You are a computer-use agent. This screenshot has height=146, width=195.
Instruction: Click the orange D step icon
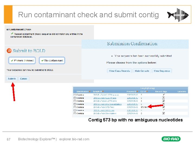tap(9, 51)
